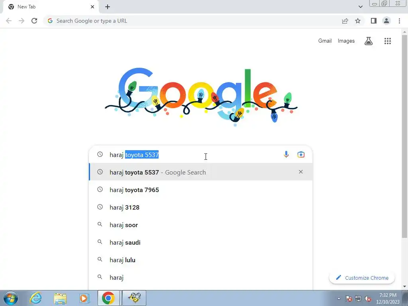Viewport: 408px width, 306px height.
Task: Search by image with the camera icon
Action: [x=301, y=155]
